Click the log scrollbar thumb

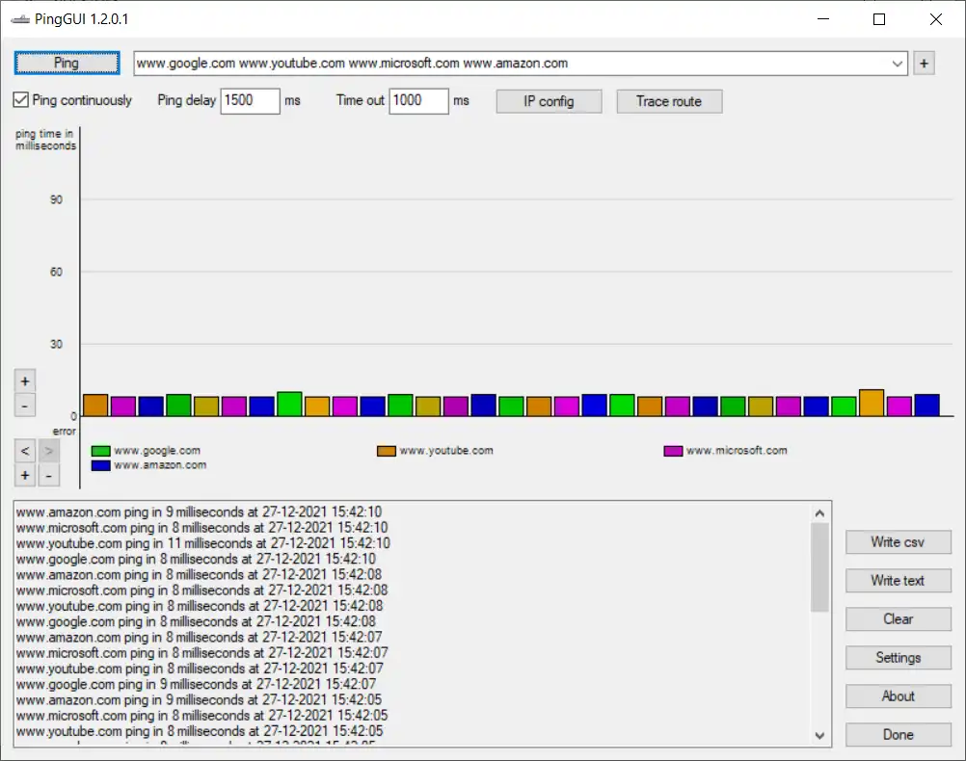tap(819, 567)
